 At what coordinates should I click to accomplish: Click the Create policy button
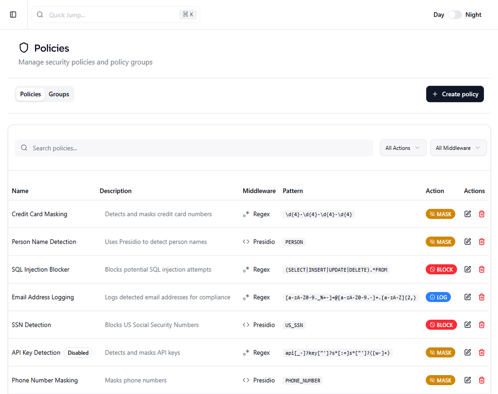point(455,94)
